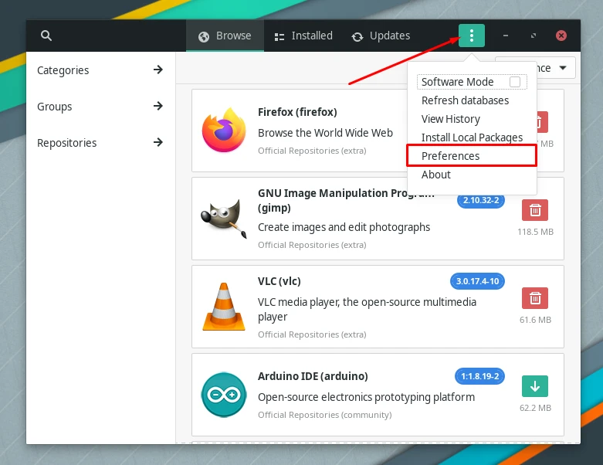This screenshot has height=465, width=603.
Task: Open the Arduino IDE (arduino) title
Action: click(313, 376)
